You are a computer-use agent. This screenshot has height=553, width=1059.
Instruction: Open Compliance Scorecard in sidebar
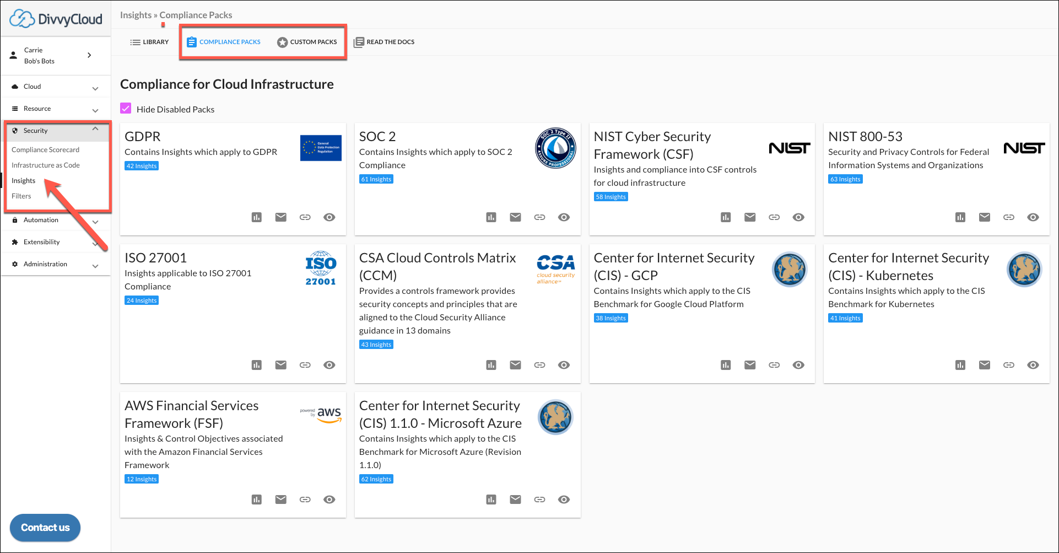(45, 150)
